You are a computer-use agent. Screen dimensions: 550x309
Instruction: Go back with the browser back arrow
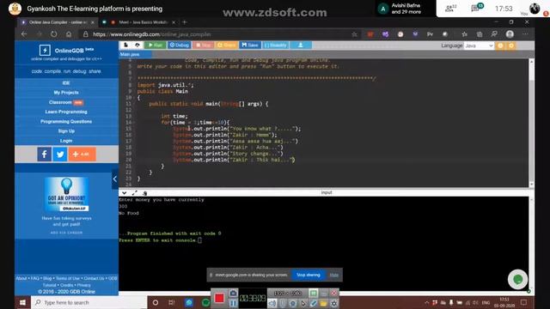(x=24, y=34)
